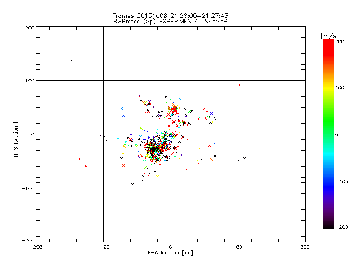Click the black X marker at the bottom of the cluster
This screenshot has height=269, width=359.
pos(132,185)
